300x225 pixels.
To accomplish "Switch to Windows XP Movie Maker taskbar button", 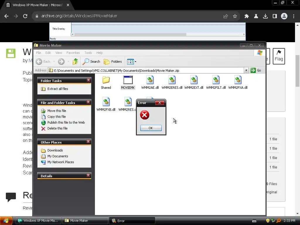I will [38, 221].
